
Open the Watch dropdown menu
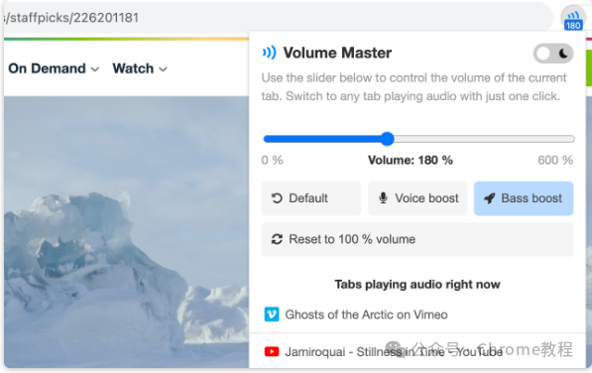click(x=140, y=68)
